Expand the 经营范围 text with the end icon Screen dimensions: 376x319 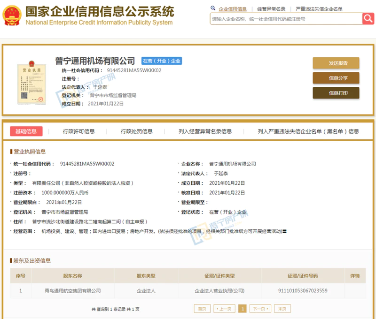[284, 231]
